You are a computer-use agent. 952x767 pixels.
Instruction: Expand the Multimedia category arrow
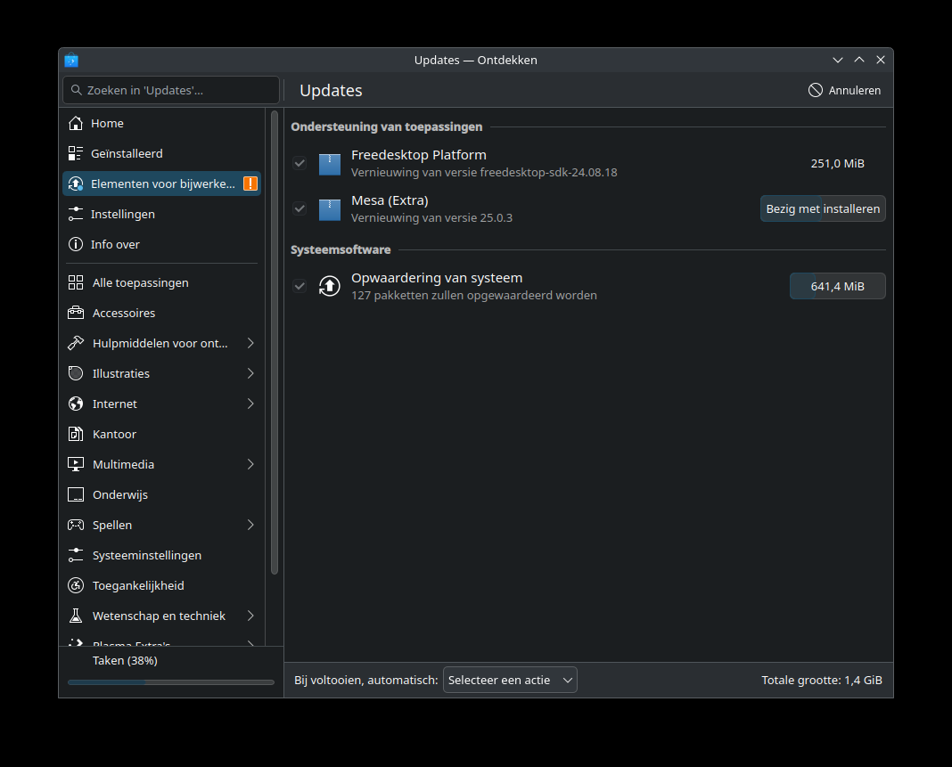click(250, 465)
